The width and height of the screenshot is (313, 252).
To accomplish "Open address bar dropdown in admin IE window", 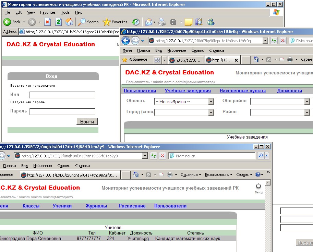I will [x=265, y=41].
